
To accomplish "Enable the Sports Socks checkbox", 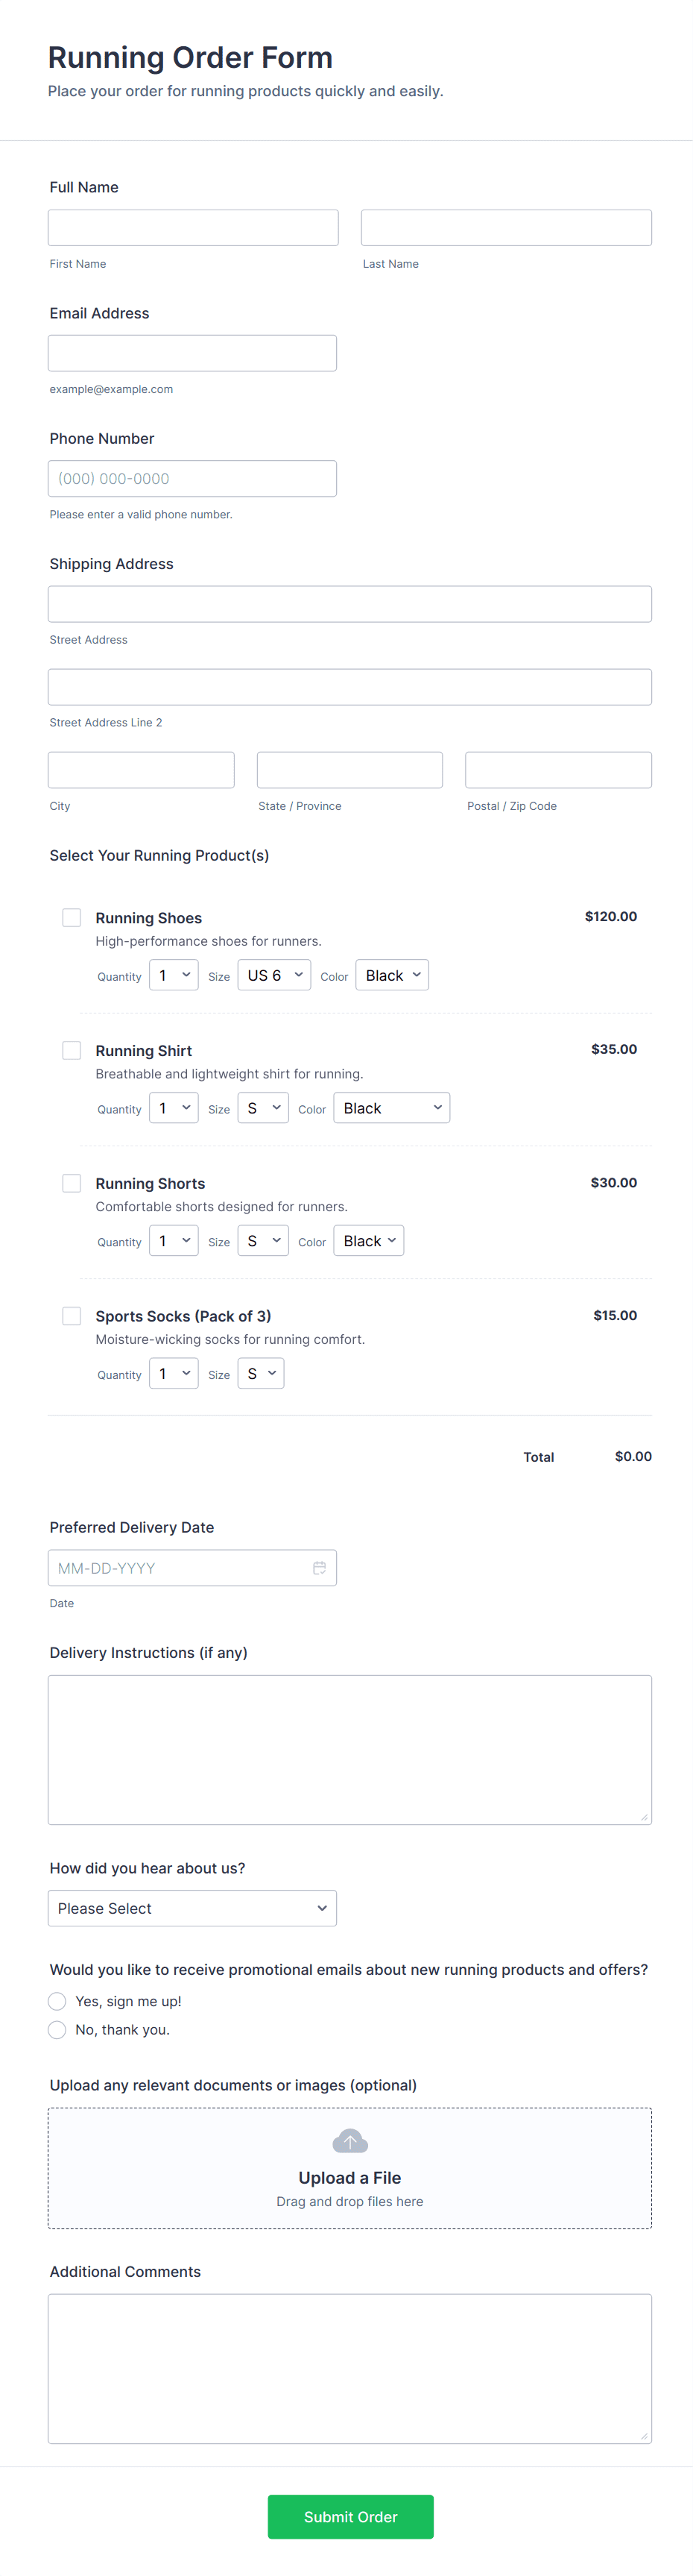I will point(72,1316).
